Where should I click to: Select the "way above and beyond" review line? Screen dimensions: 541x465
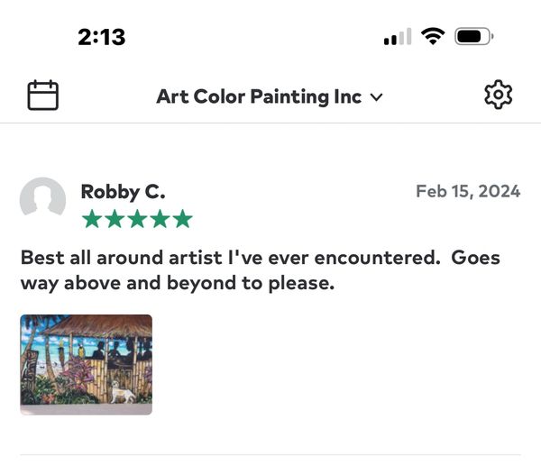point(178,283)
